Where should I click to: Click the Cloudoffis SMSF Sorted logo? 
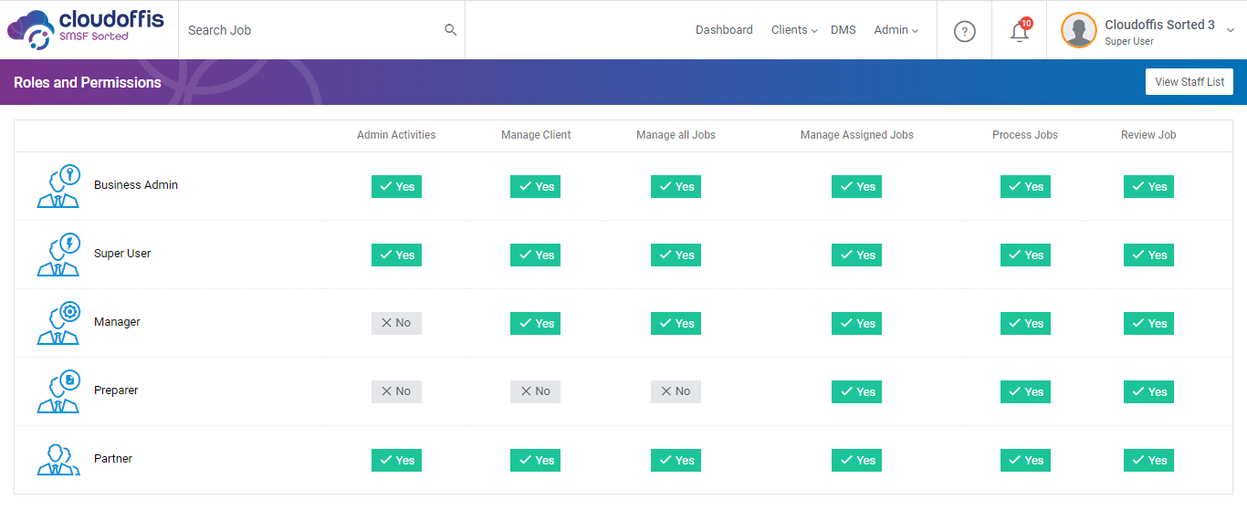click(86, 29)
